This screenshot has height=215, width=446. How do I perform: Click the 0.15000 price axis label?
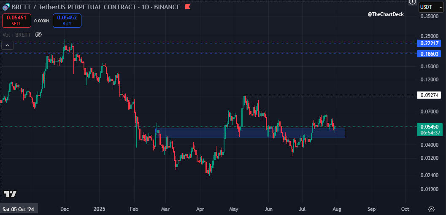coord(429,66)
